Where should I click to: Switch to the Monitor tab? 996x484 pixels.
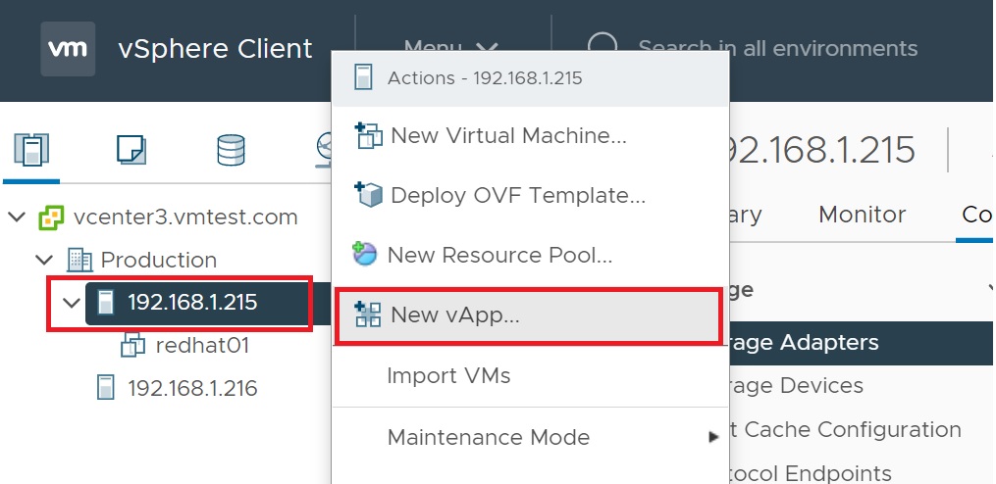pyautogui.click(x=862, y=214)
